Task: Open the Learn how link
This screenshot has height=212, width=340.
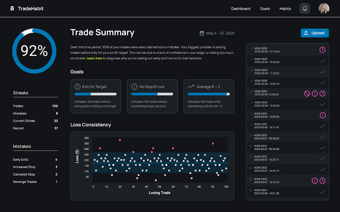Action: (x=95, y=57)
